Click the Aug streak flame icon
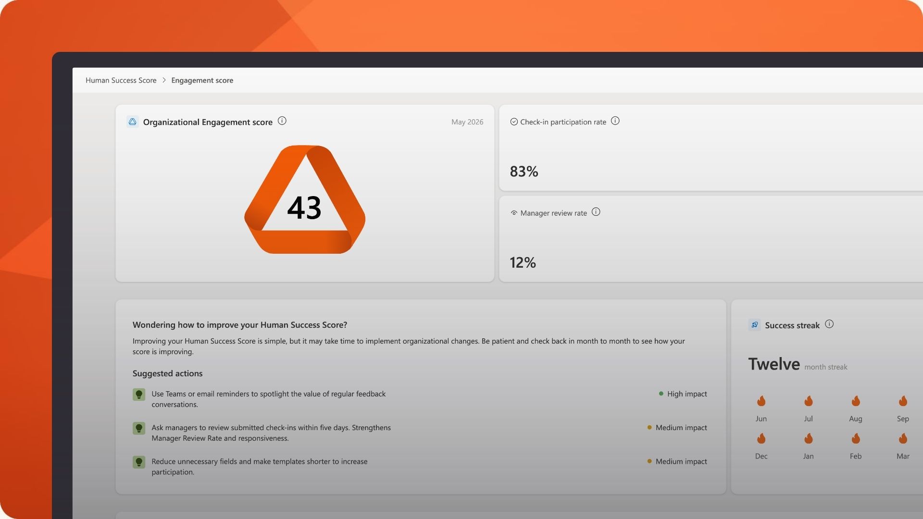 [x=856, y=401]
